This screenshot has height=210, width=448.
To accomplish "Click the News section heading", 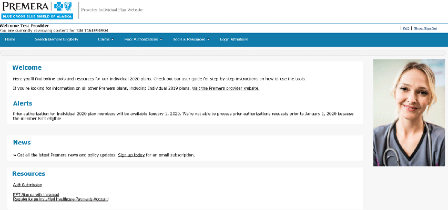I will [22, 142].
